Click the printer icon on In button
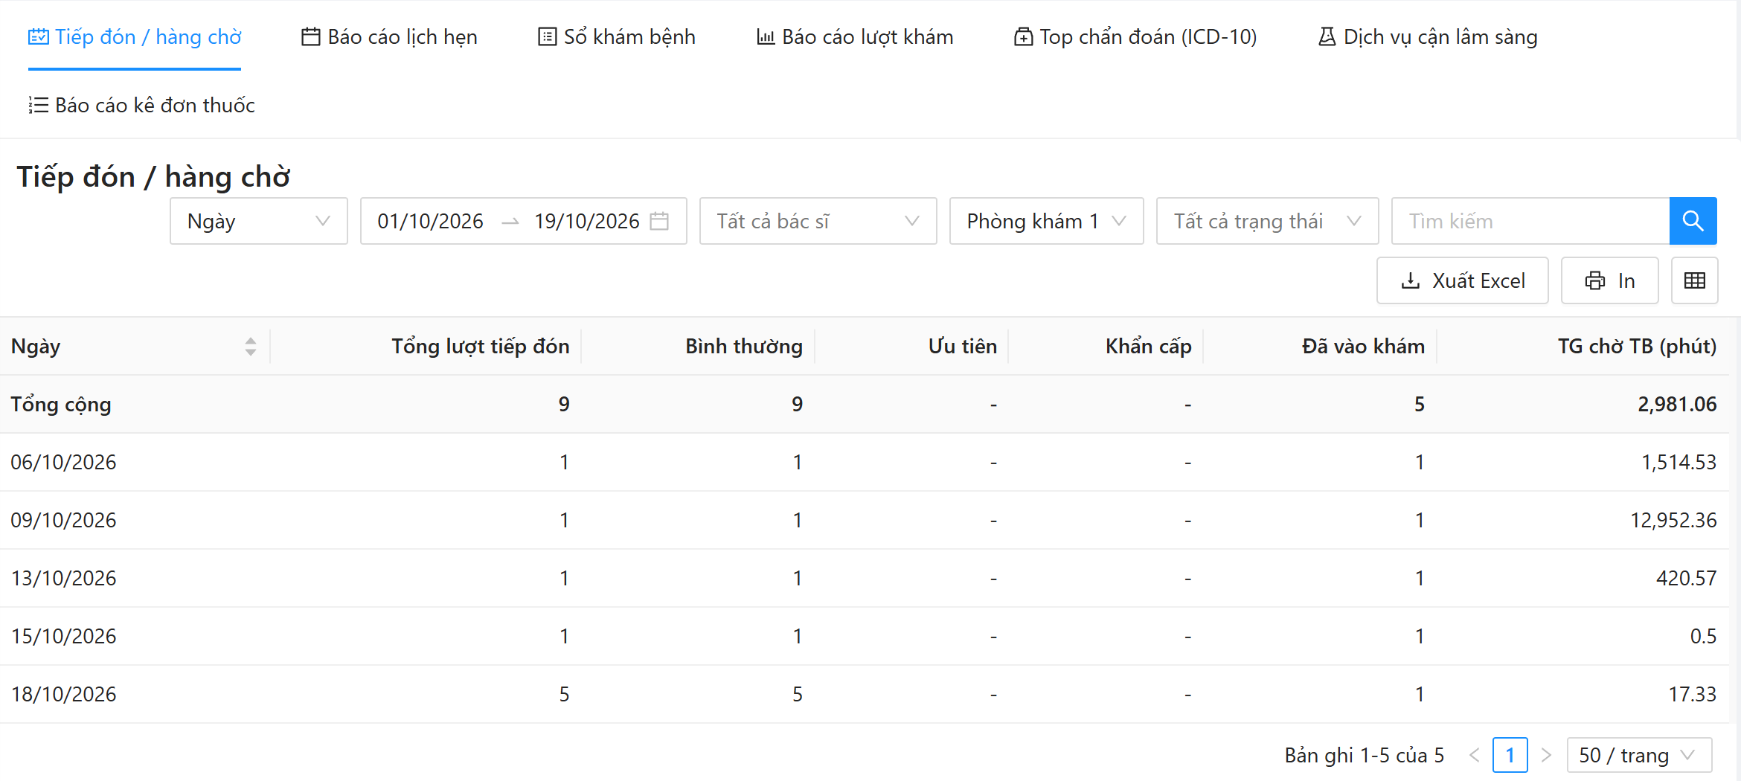 coord(1594,280)
